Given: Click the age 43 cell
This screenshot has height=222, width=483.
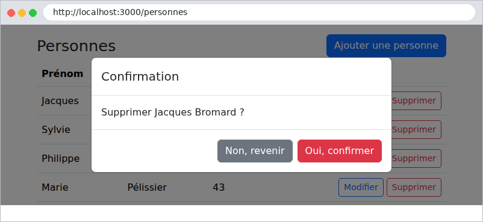Looking at the screenshot, I should click(219, 187).
